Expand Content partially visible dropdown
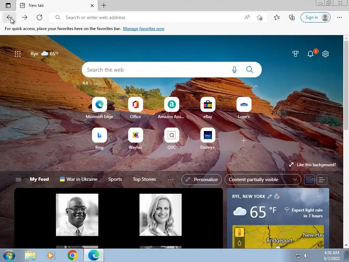 pos(263,179)
